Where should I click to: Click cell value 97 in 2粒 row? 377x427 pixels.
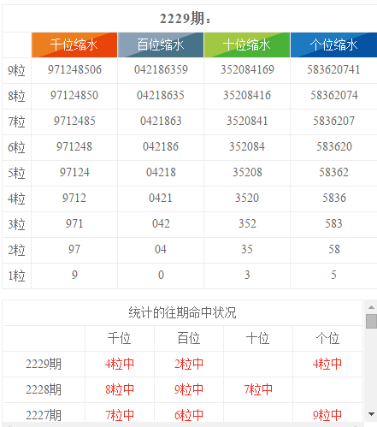(x=74, y=249)
